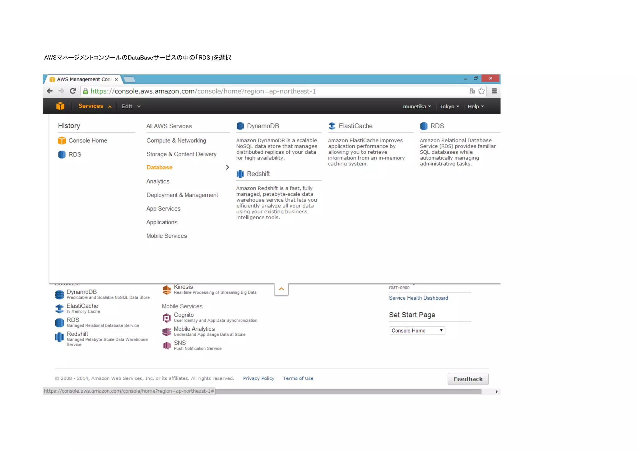Image resolution: width=637 pixels, height=451 pixels.
Task: Open the munetika account dropdown
Action: tap(417, 107)
